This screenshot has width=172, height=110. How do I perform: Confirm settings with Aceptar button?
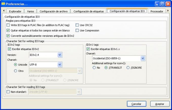click(160, 104)
